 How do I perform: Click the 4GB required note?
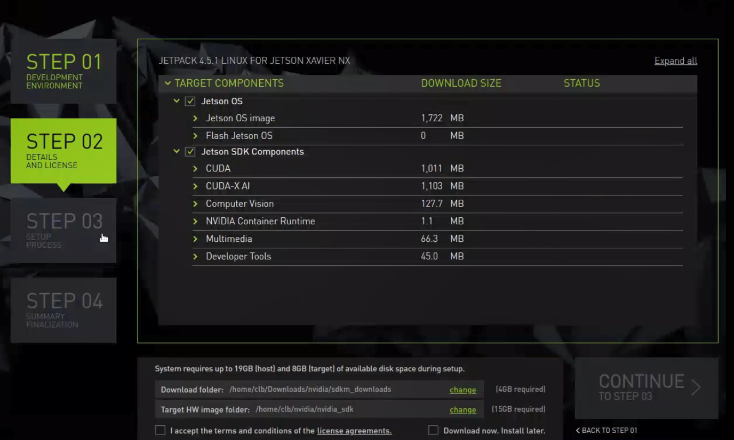[521, 389]
